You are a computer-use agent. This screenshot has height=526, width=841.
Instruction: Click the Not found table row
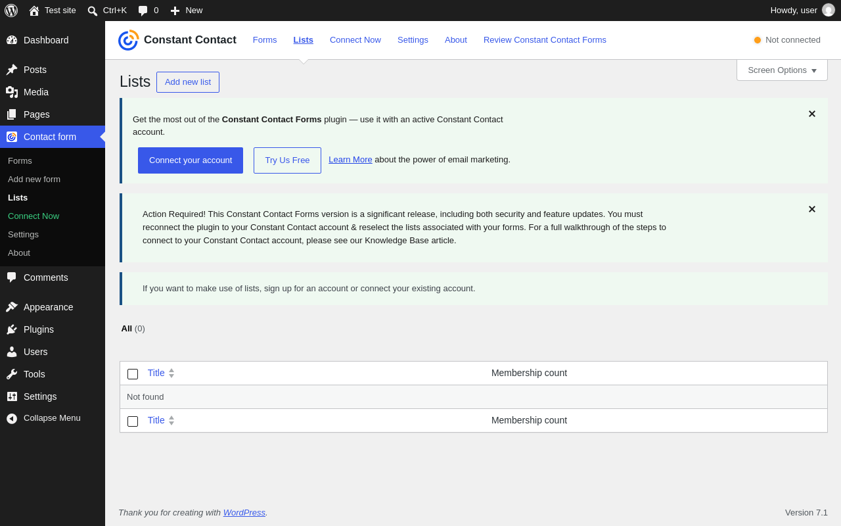474,397
